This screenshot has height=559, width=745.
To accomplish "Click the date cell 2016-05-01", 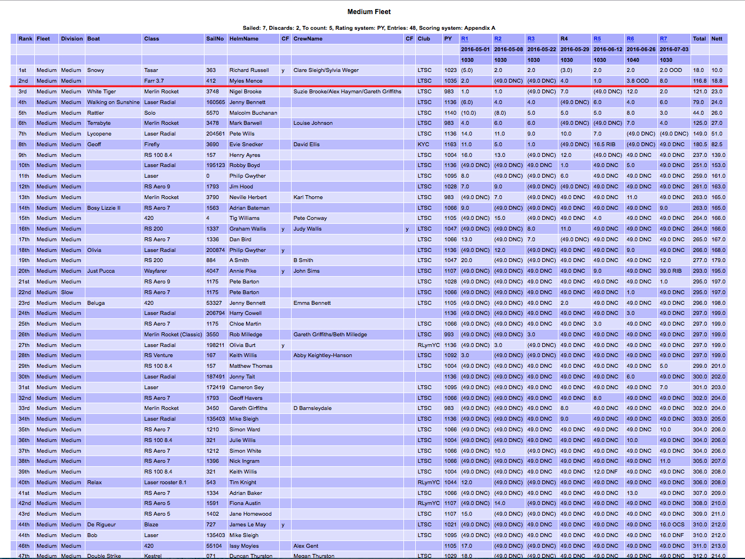I will click(x=475, y=49).
